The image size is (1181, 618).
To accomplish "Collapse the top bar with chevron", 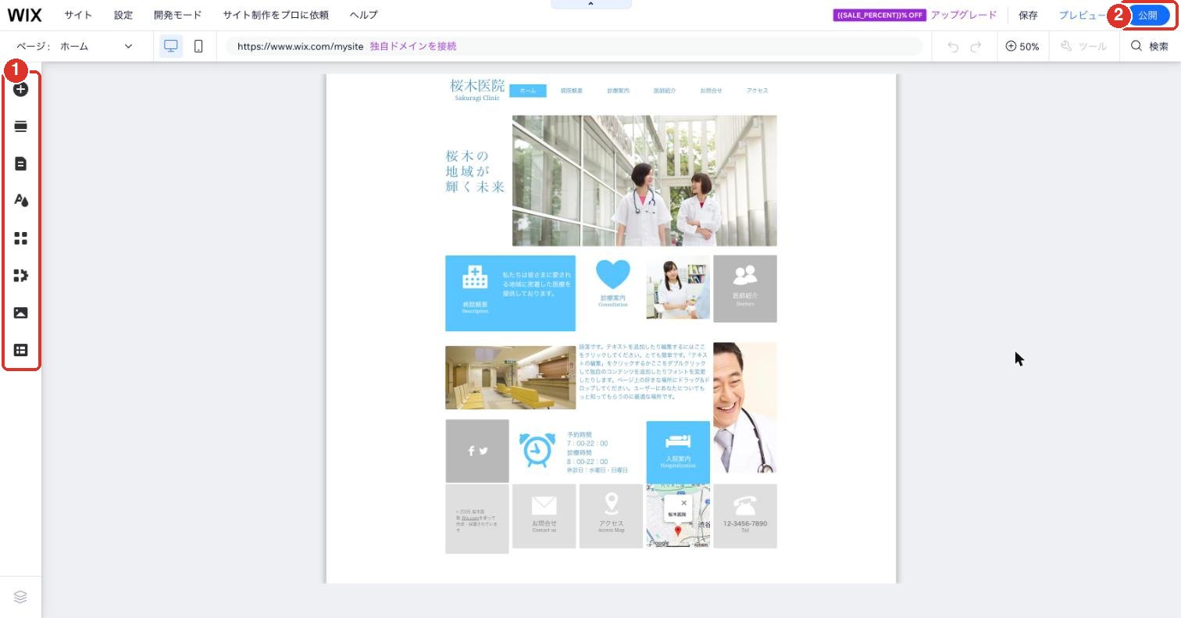I will 590,4.
